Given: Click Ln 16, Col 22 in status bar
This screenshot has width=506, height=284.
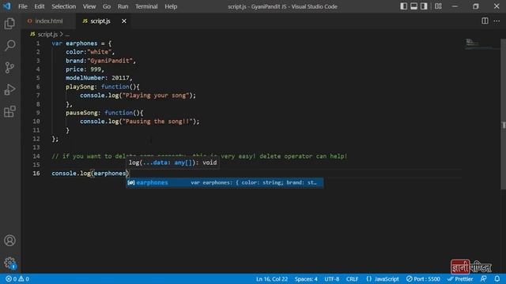Looking at the screenshot, I should pyautogui.click(x=272, y=278).
